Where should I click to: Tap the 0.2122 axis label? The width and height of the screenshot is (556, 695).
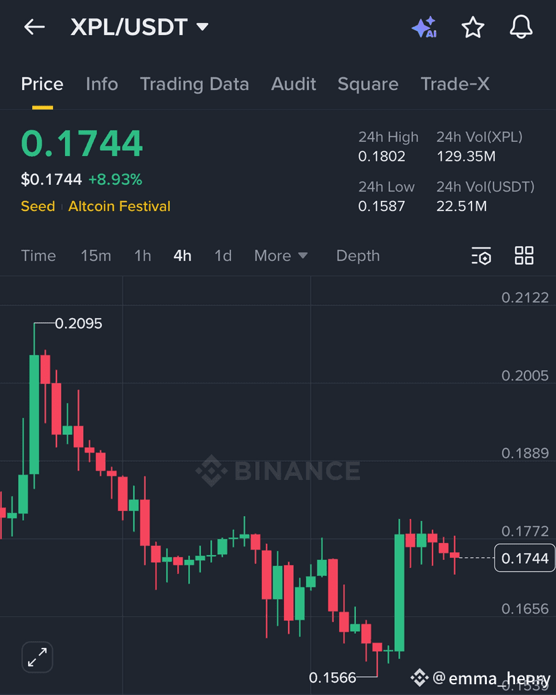point(525,297)
